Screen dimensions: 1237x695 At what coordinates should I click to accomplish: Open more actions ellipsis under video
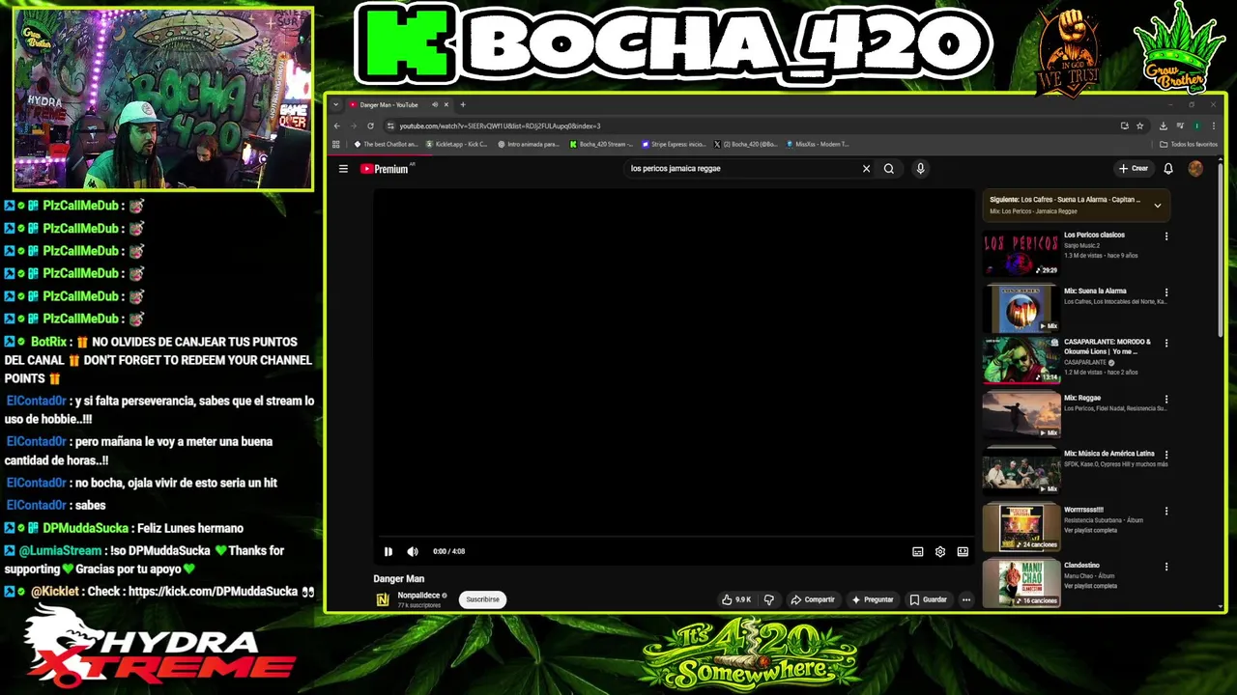click(x=965, y=599)
